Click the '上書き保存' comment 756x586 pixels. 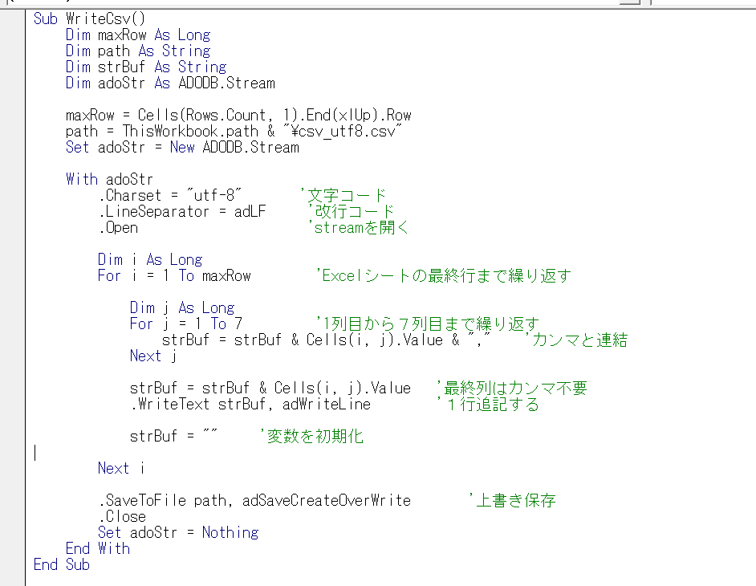512,500
